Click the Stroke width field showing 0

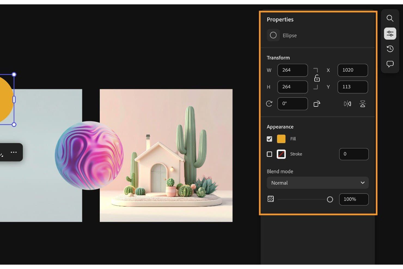tap(354, 154)
